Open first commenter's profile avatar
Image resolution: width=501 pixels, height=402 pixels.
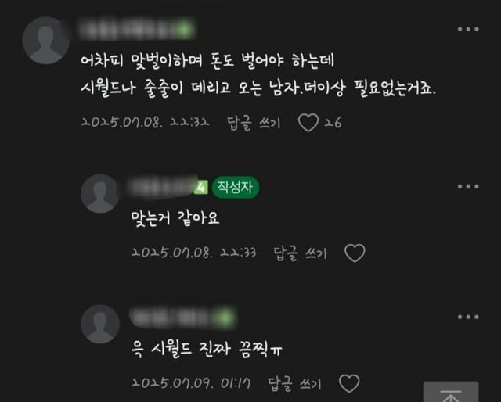coord(46,41)
